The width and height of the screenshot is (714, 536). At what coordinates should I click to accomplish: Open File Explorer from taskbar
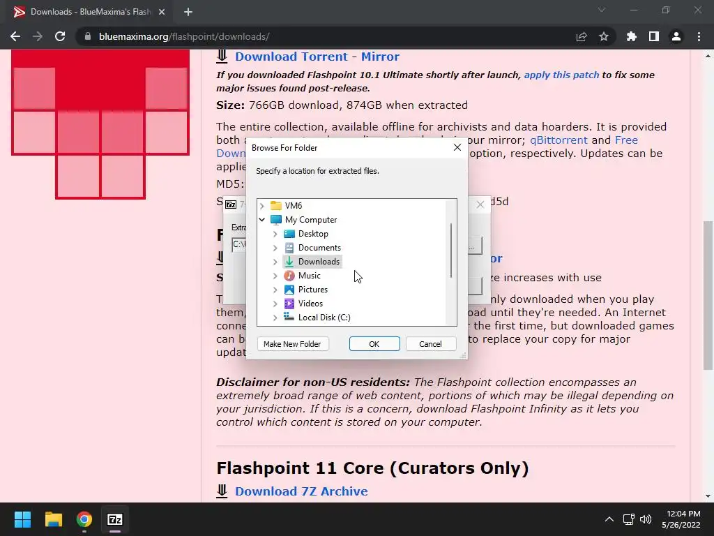[53, 519]
